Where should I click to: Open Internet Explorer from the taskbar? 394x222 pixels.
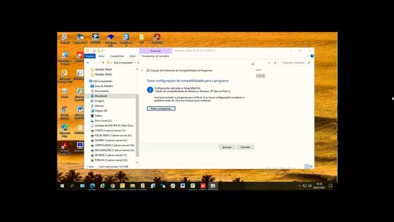[x=103, y=186]
